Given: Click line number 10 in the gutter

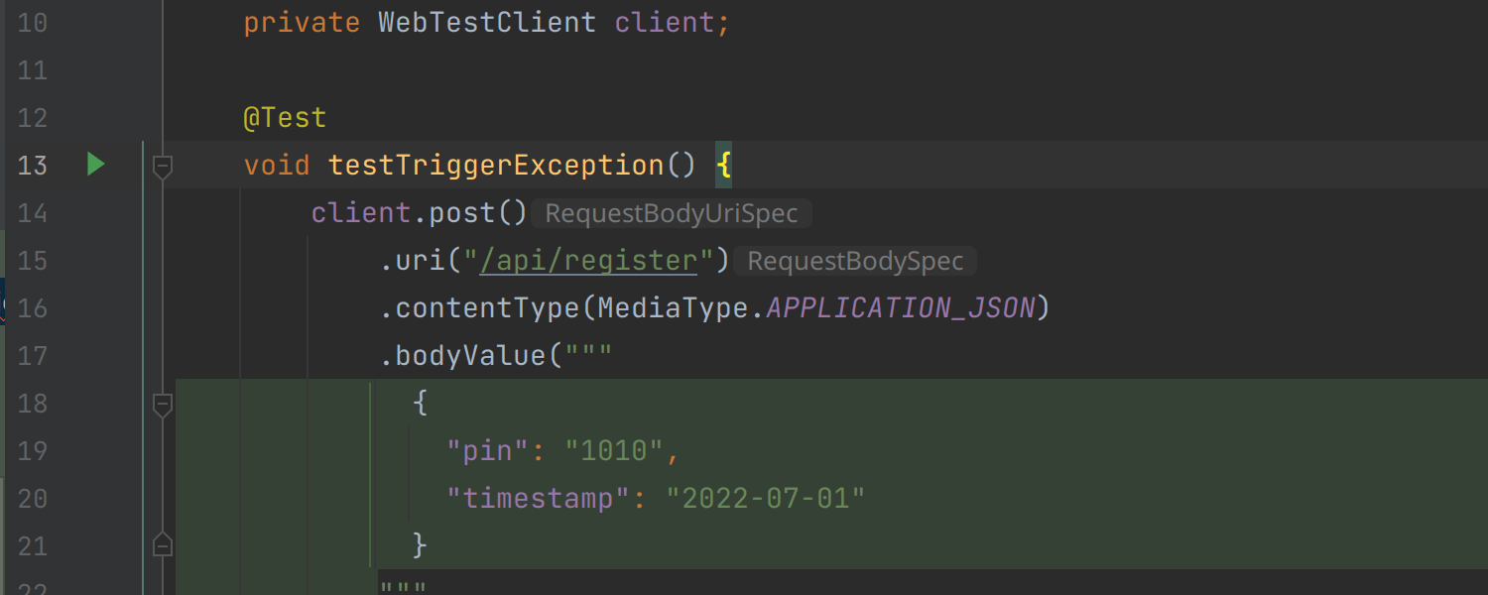Looking at the screenshot, I should coord(32,23).
